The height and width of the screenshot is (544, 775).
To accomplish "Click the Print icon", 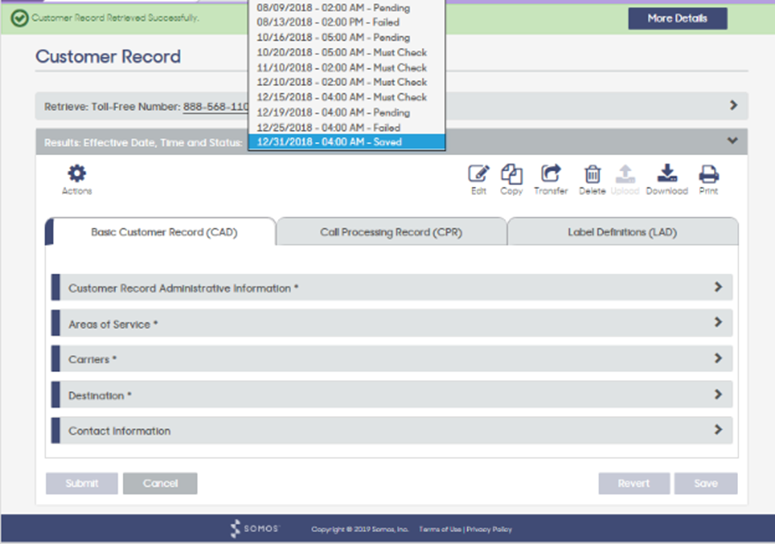I will (x=708, y=180).
